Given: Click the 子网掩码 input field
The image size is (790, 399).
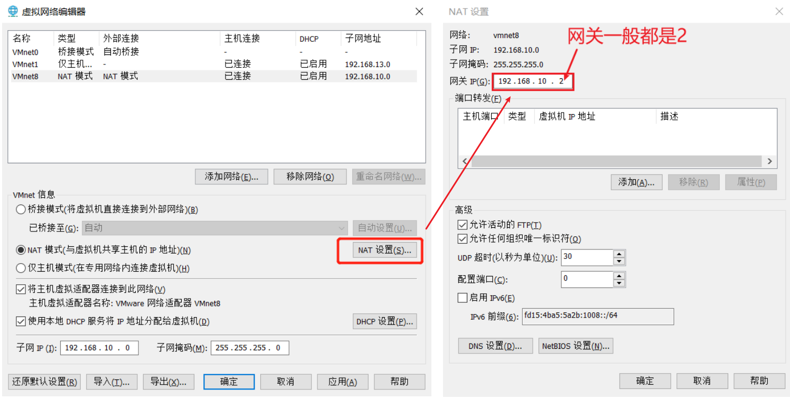Looking at the screenshot, I should click(x=250, y=348).
